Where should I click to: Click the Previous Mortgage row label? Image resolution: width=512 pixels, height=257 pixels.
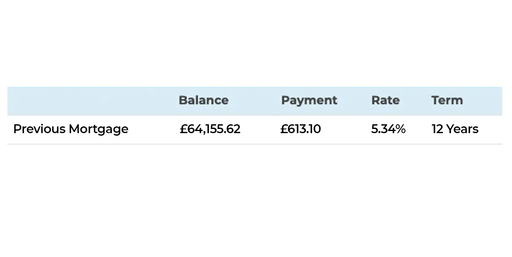tap(71, 129)
